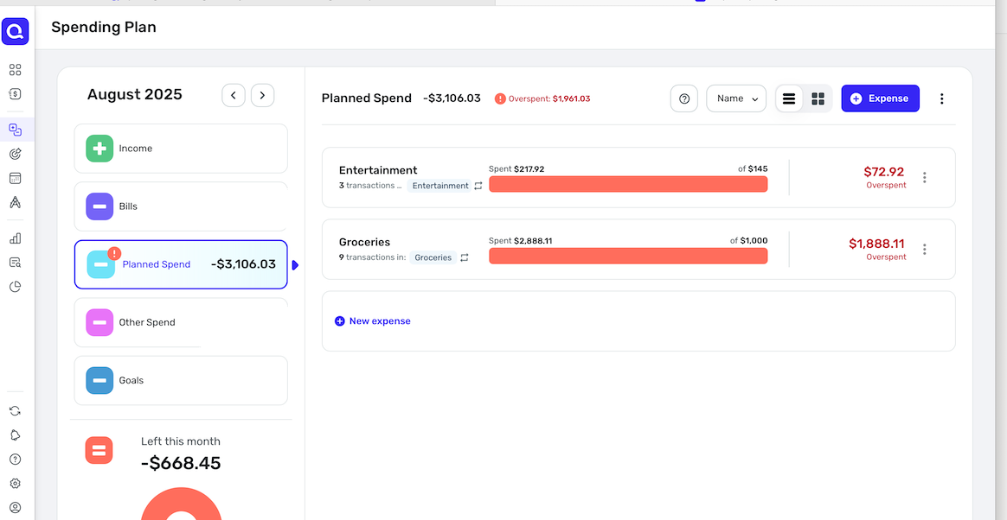
Task: Click the -$668.45 left this month value
Action: [181, 463]
